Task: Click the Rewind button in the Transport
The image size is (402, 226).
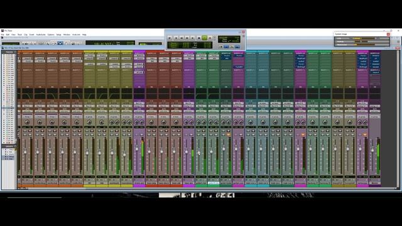Action: coord(182,38)
